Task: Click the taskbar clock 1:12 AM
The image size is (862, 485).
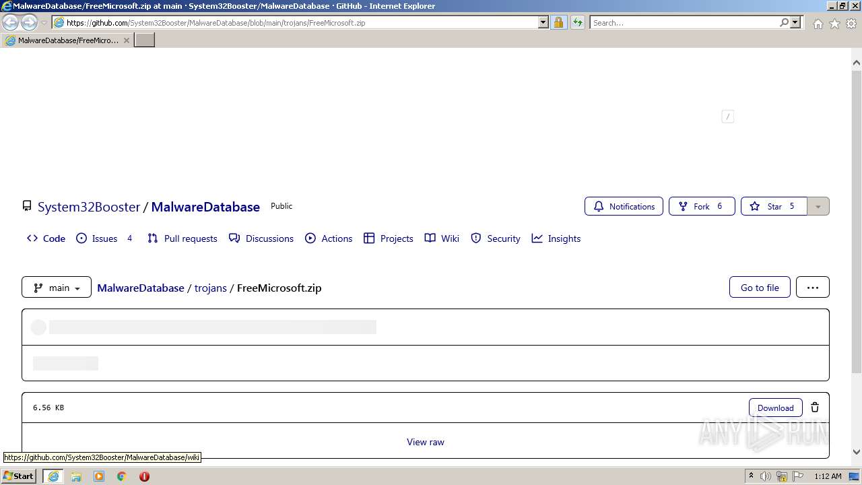Action: tap(828, 476)
